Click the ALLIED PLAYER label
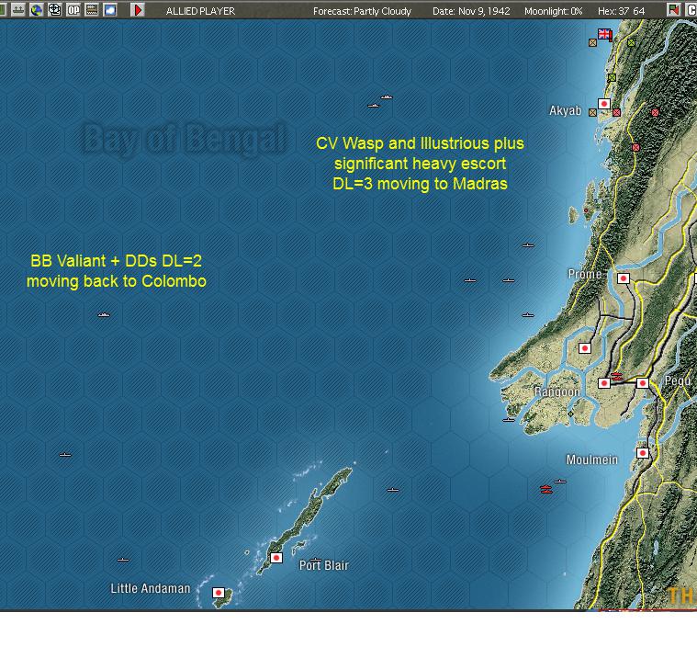697x658 pixels. coord(200,11)
